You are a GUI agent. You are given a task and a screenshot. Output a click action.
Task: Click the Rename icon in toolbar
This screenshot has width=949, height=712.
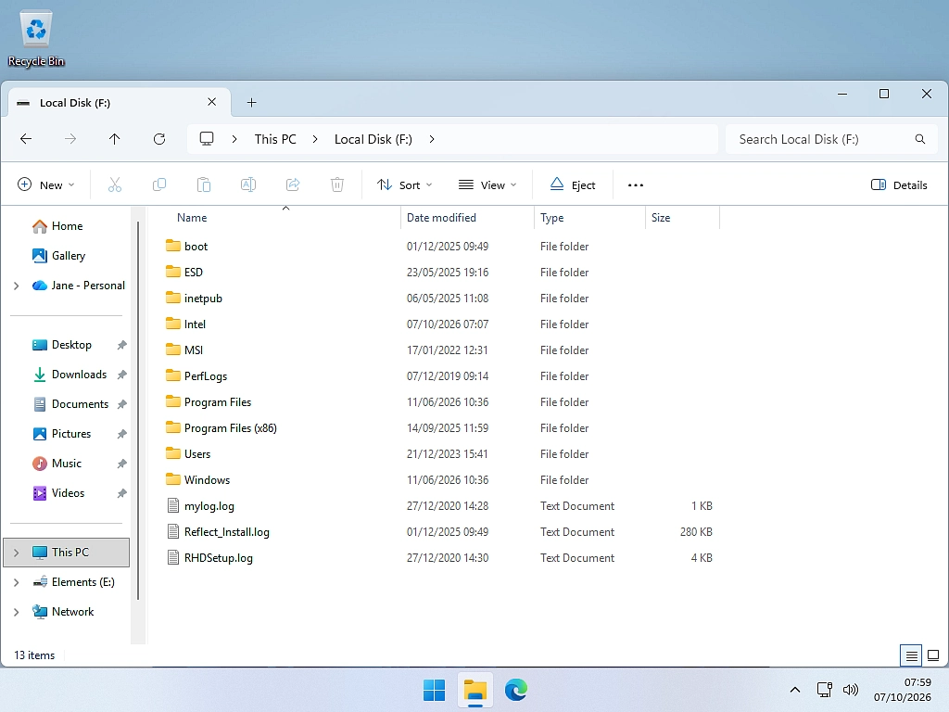coord(248,184)
